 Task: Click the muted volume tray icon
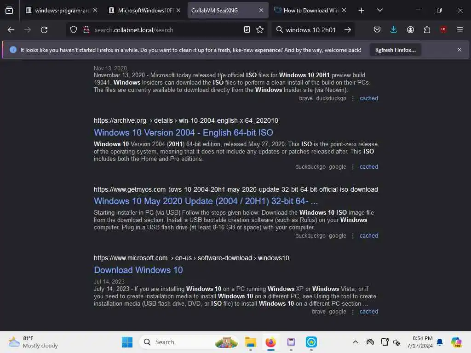coord(396,342)
